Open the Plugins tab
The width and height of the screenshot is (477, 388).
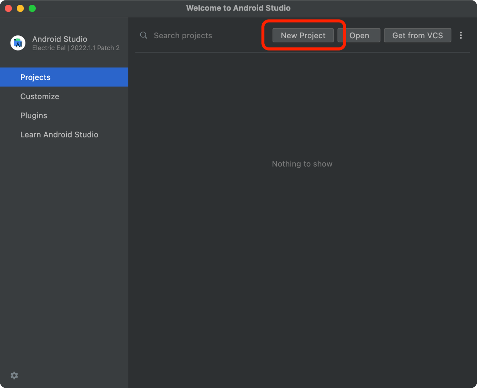pos(64,115)
